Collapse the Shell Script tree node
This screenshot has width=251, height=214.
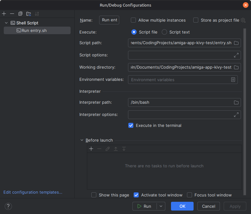(6, 23)
